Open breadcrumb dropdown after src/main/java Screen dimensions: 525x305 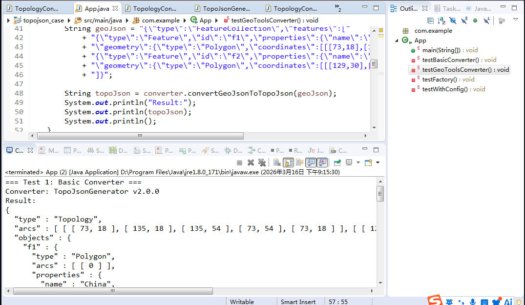pyautogui.click(x=127, y=20)
